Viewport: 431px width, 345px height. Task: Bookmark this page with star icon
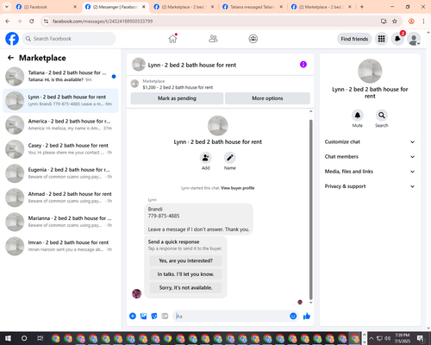[x=395, y=21]
